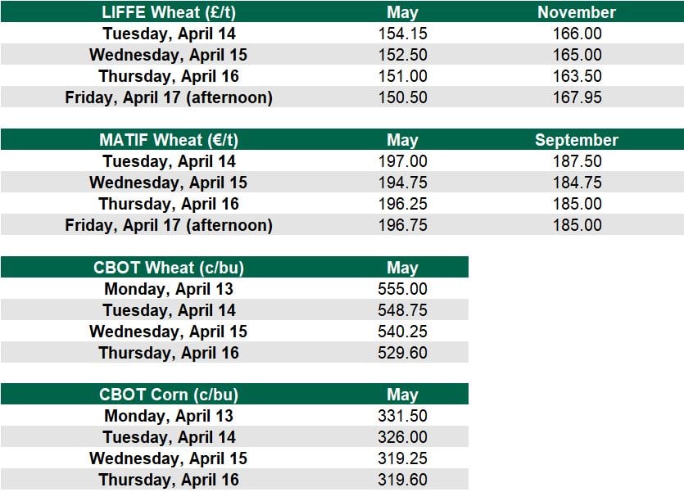The width and height of the screenshot is (684, 492).
Task: Select LIFFE November value 167.95
Action: [577, 97]
